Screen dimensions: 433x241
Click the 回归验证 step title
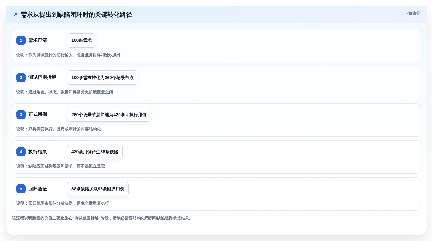point(38,189)
